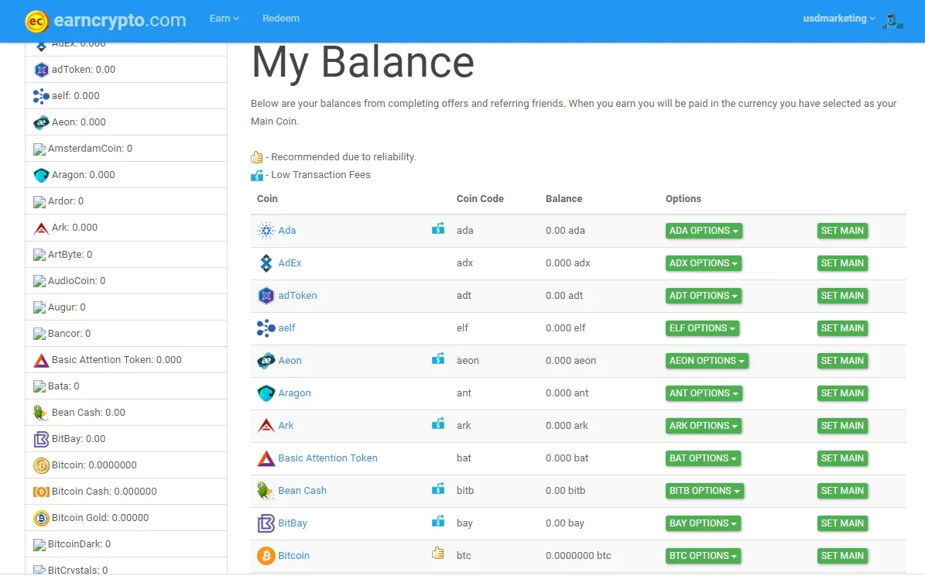Click the sidebar Aragon icon
The width and height of the screenshot is (925, 576).
coord(41,175)
